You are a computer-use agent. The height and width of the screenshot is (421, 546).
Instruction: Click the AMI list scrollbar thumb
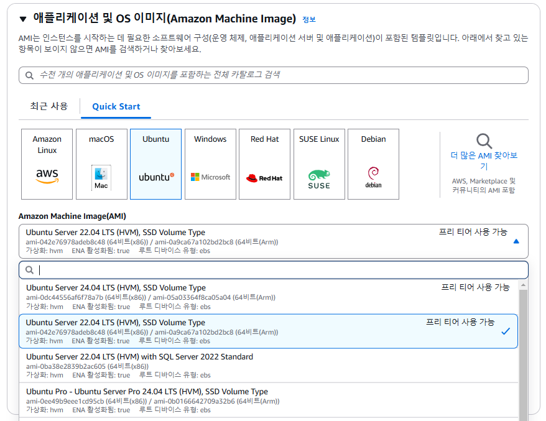[x=523, y=355]
